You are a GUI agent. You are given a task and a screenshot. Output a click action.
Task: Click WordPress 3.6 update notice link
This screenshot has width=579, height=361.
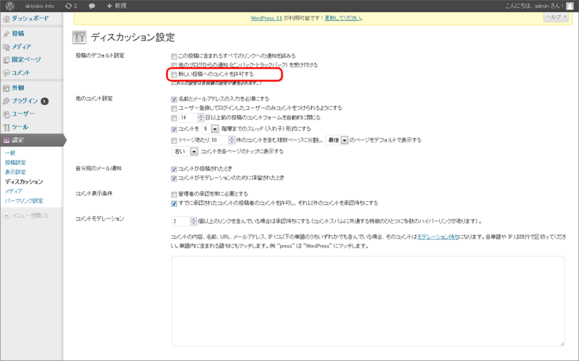click(x=266, y=18)
